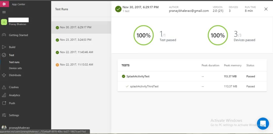Click Peak memory column header
273x134 pixels.
(x=233, y=65)
